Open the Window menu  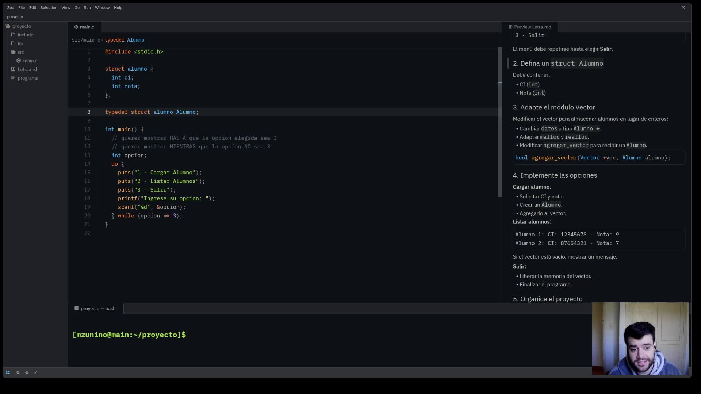102,7
